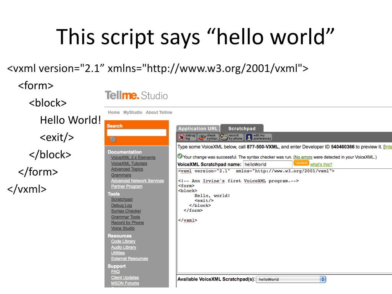This screenshot has width=392, height=294.
Task: Click inside the VoiceXML code text area
Action: [x=284, y=221]
